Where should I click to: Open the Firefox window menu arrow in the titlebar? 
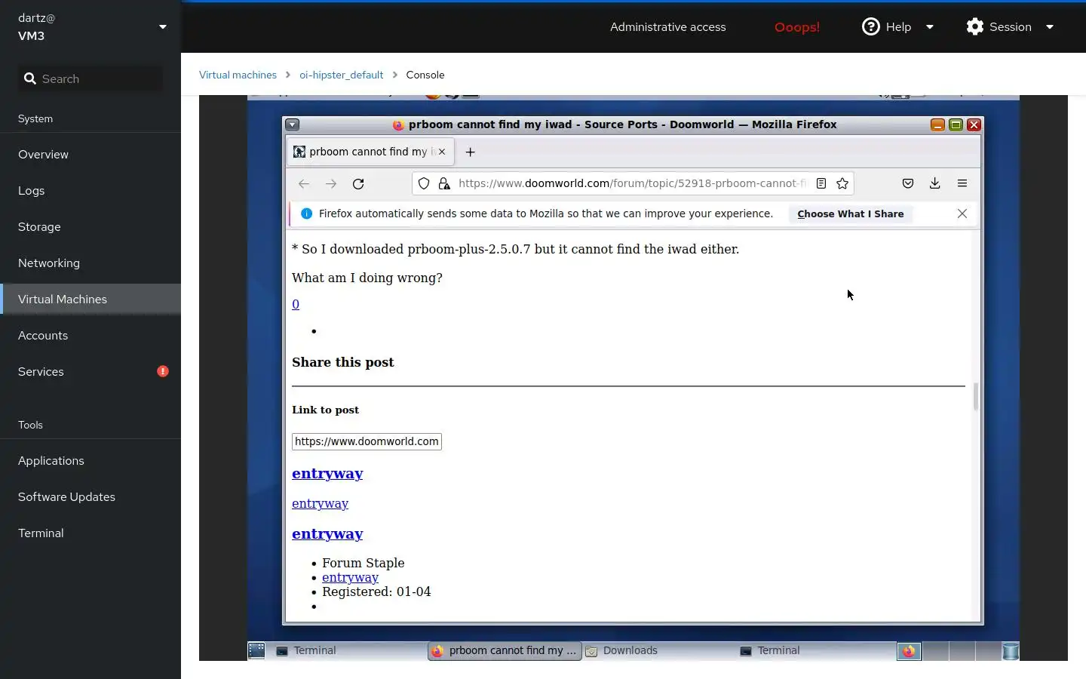(293, 124)
